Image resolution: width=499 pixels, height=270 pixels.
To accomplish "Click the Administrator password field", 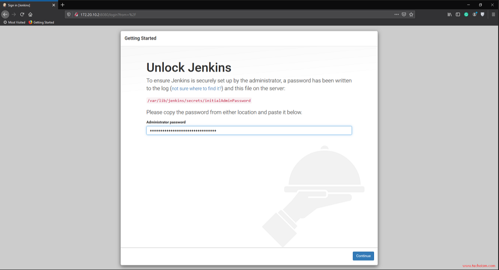I will tap(249, 130).
